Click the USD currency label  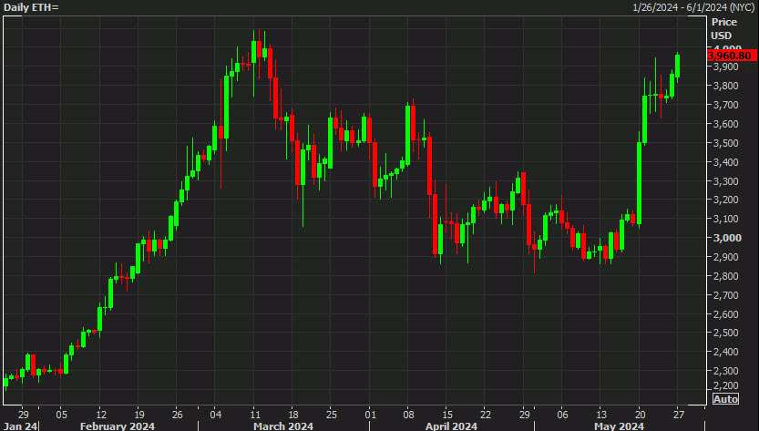click(x=722, y=36)
